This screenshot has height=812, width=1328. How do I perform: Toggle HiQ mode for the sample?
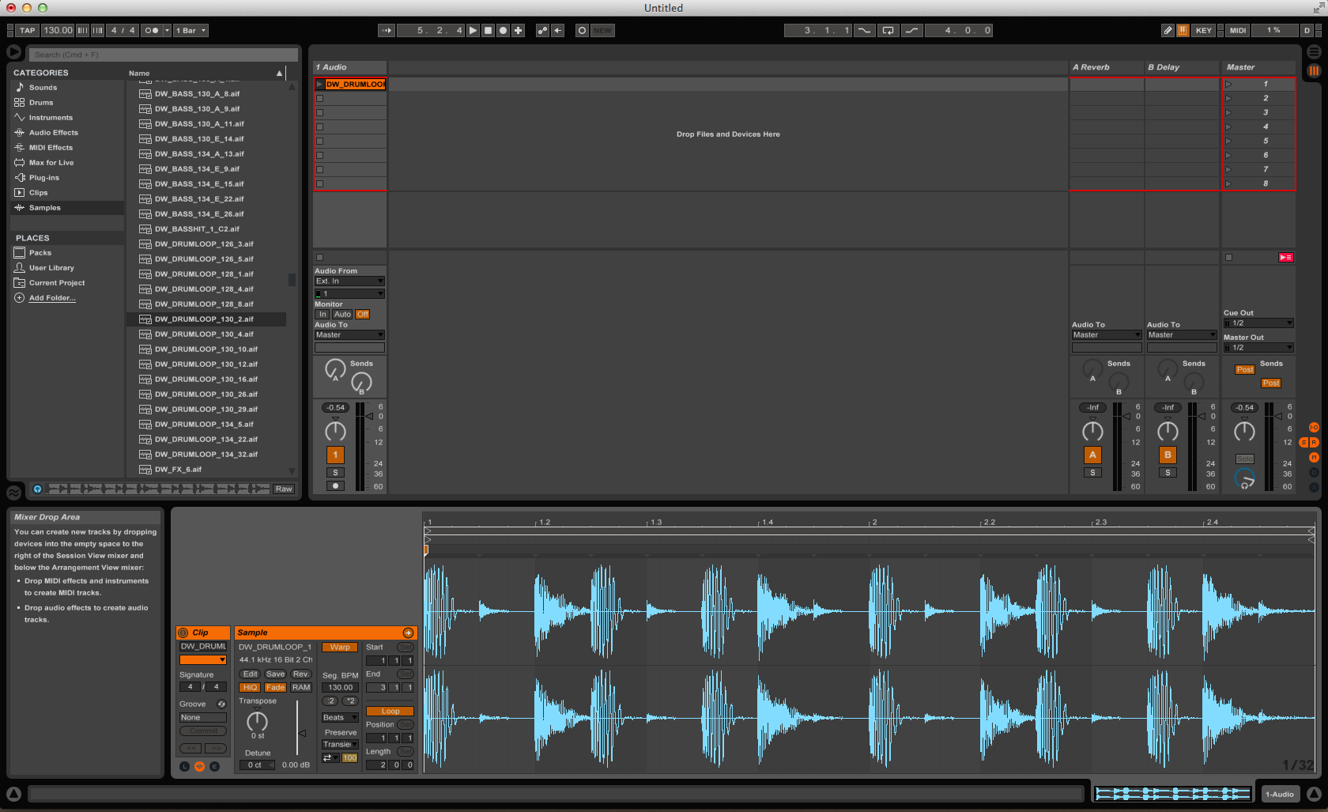pyautogui.click(x=249, y=687)
